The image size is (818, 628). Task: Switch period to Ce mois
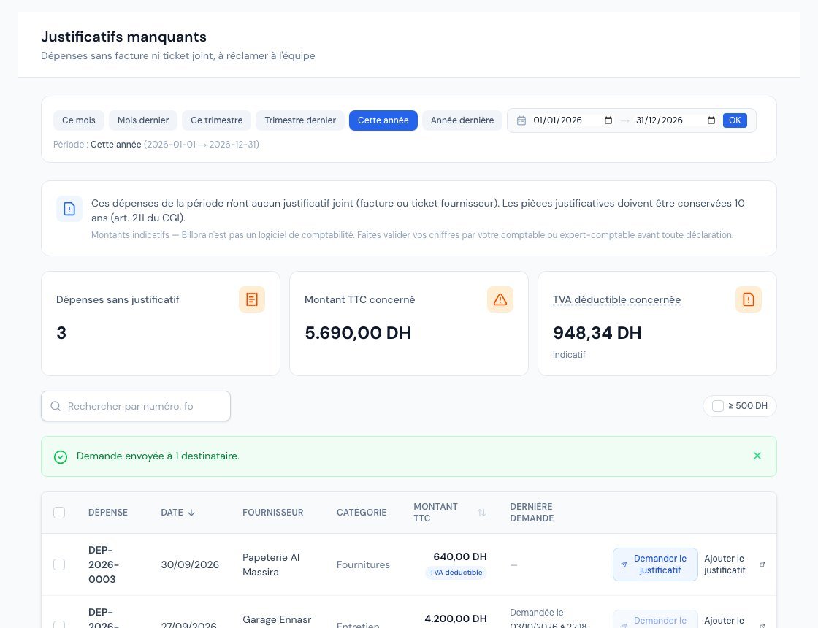click(79, 120)
